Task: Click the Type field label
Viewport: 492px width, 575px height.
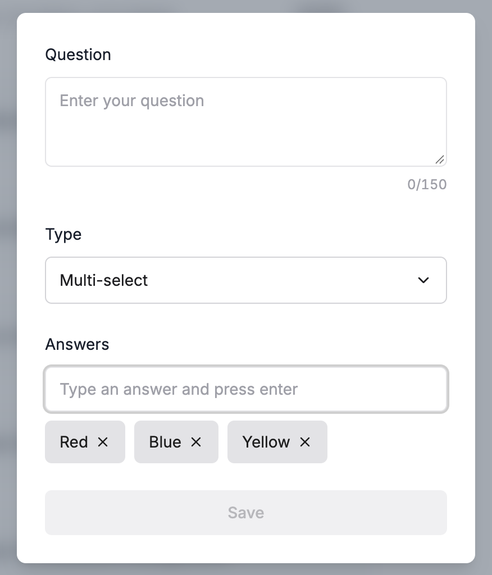Action: [x=63, y=234]
